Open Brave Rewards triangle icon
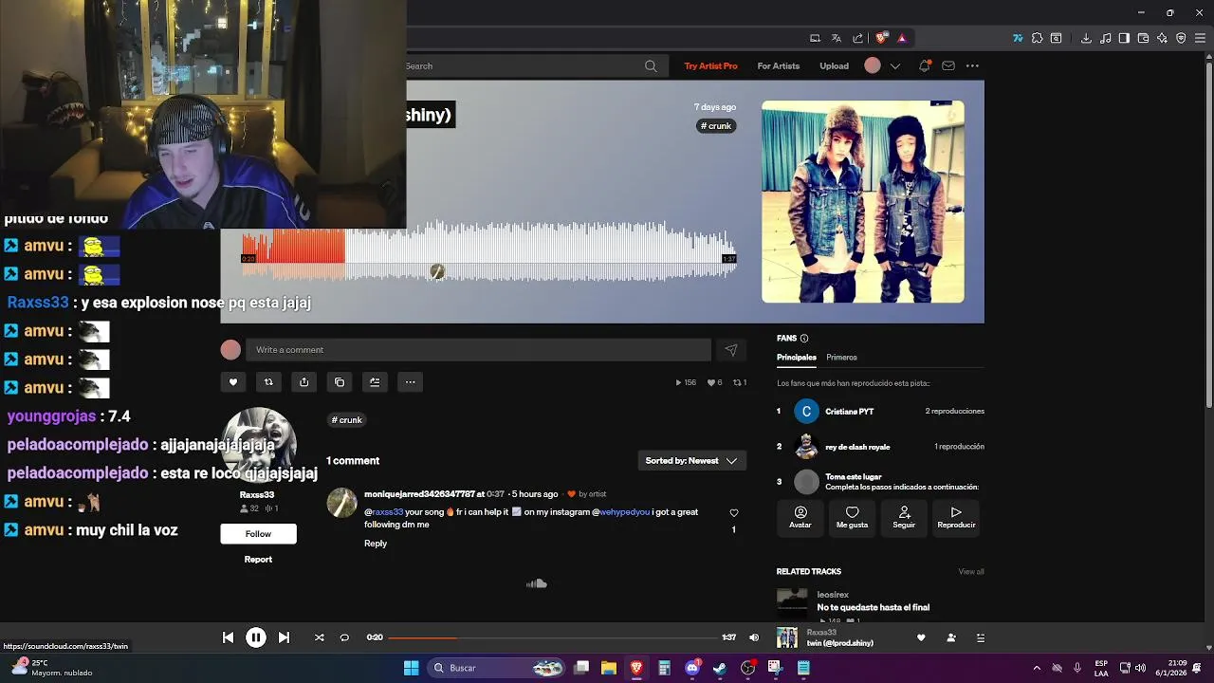Image resolution: width=1214 pixels, height=683 pixels. (902, 38)
